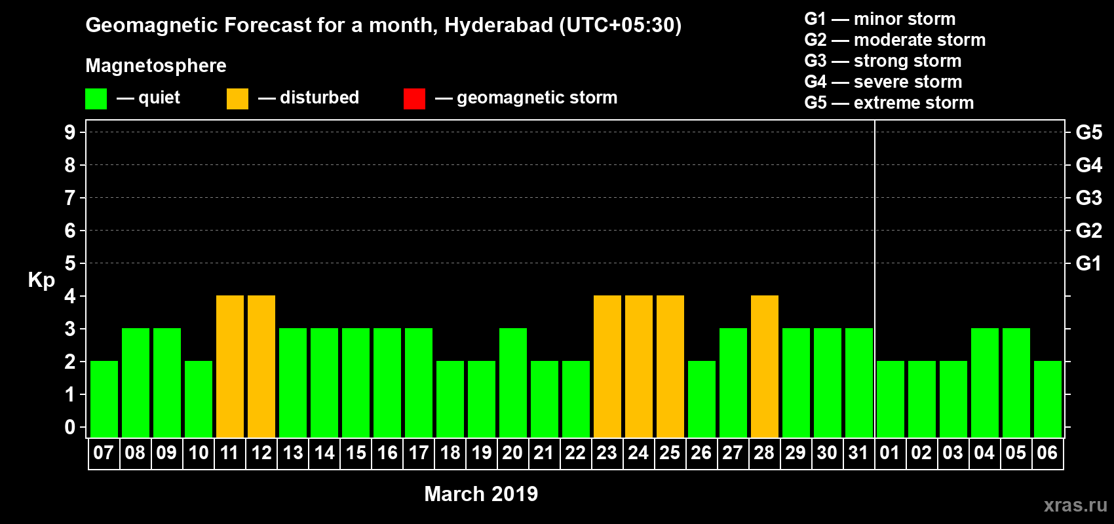Click the date label '16' on the axis

(x=387, y=453)
